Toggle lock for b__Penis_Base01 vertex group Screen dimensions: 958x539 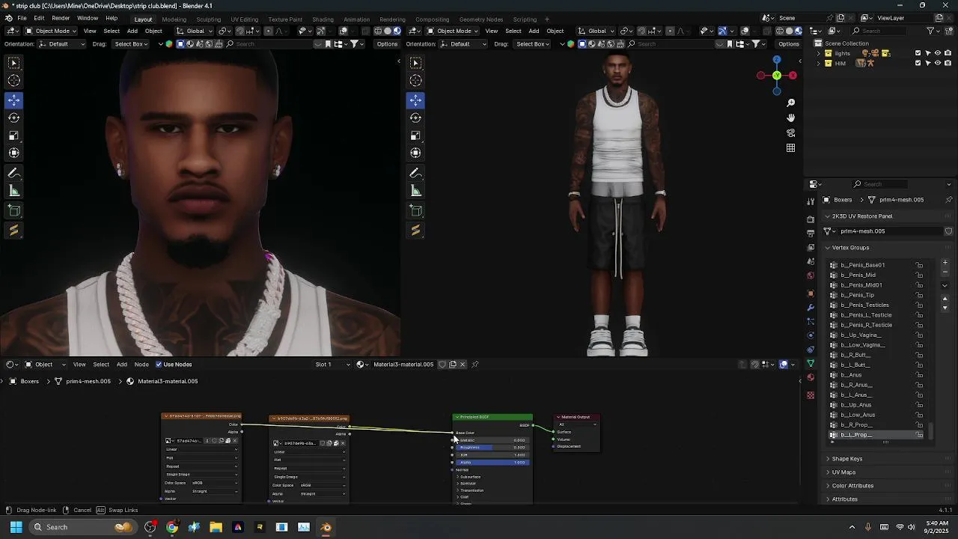tap(920, 265)
